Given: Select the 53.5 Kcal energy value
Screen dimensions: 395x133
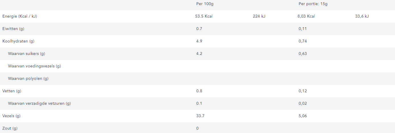Looking at the screenshot, I should (204, 16).
